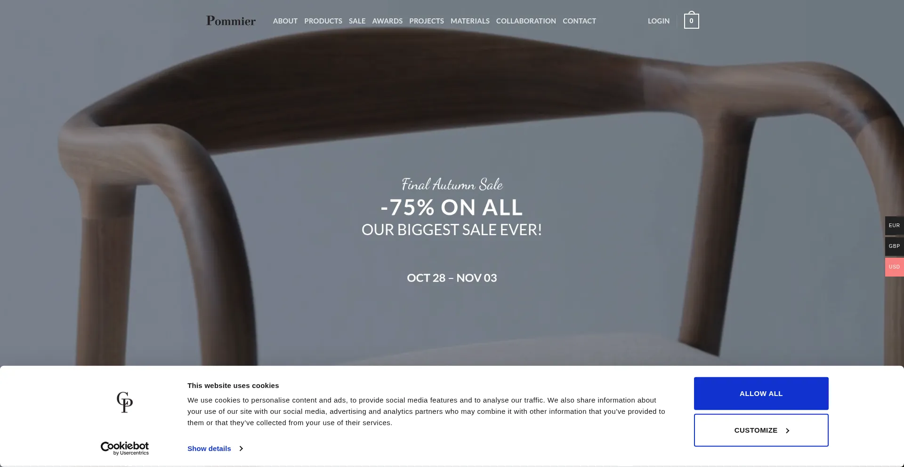The width and height of the screenshot is (904, 467).
Task: Navigate to Projects
Action: pos(426,21)
